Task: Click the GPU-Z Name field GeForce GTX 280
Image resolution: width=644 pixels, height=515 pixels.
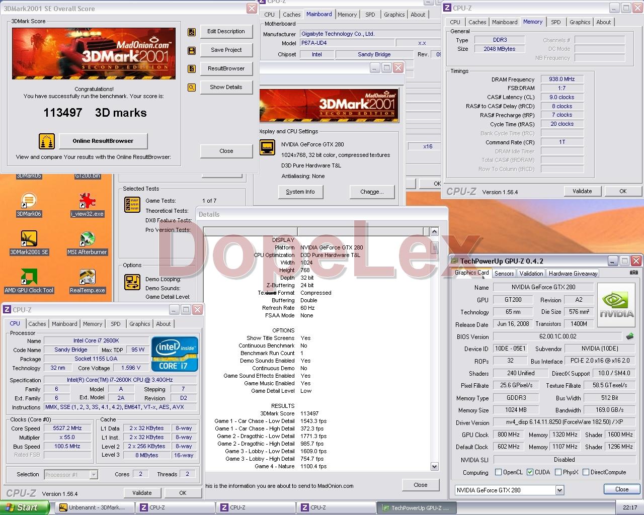Action: point(543,287)
